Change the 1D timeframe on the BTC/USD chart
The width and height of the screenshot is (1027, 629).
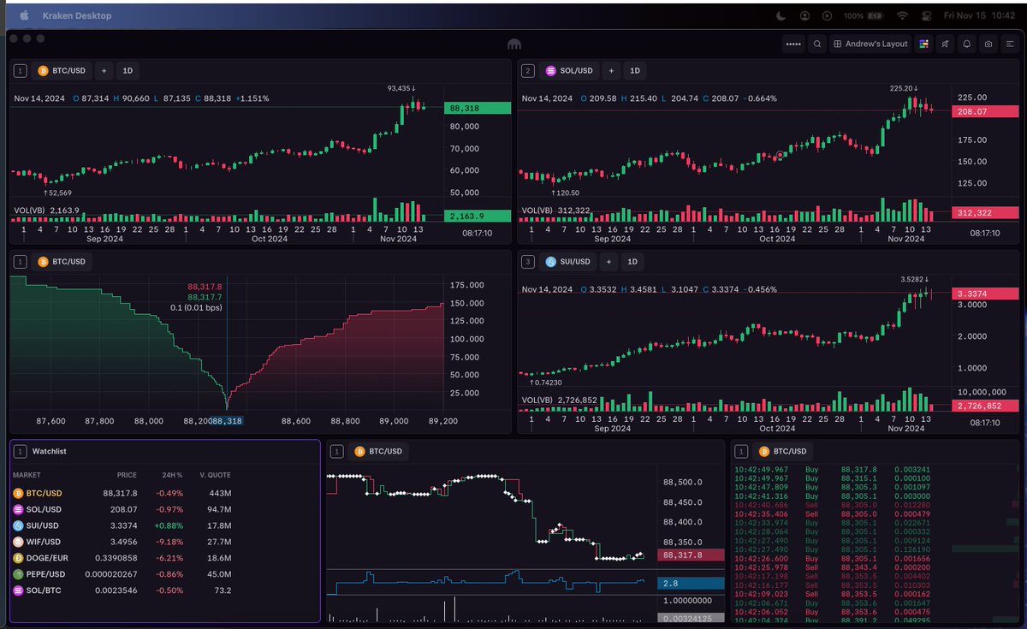pyautogui.click(x=128, y=71)
